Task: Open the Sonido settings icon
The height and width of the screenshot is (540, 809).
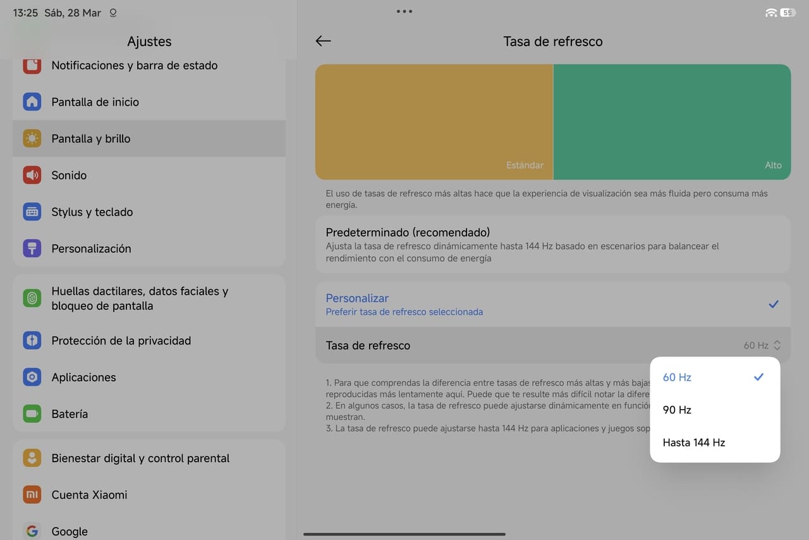Action: 32,175
